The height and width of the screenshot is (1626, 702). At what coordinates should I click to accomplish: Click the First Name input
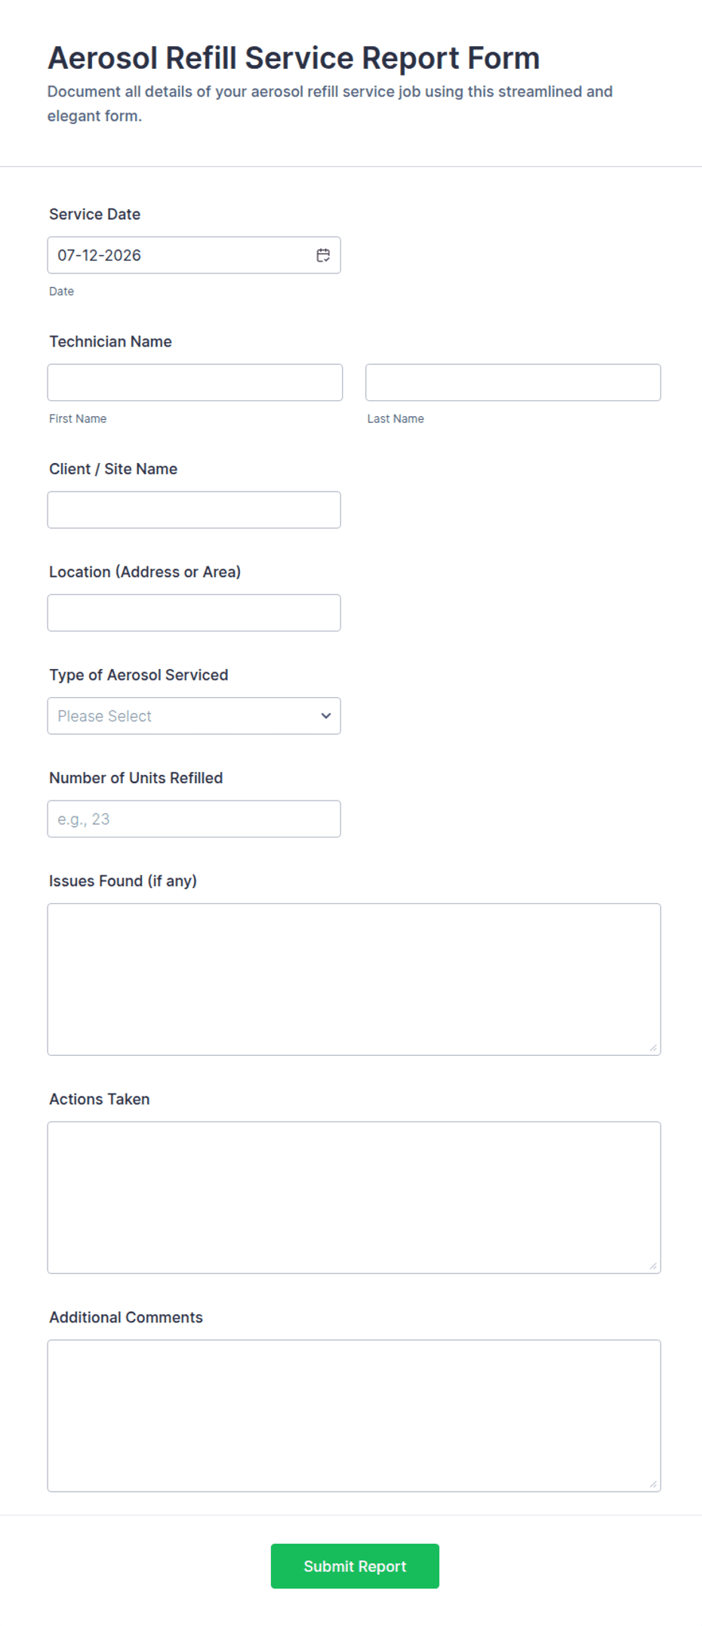coord(195,383)
